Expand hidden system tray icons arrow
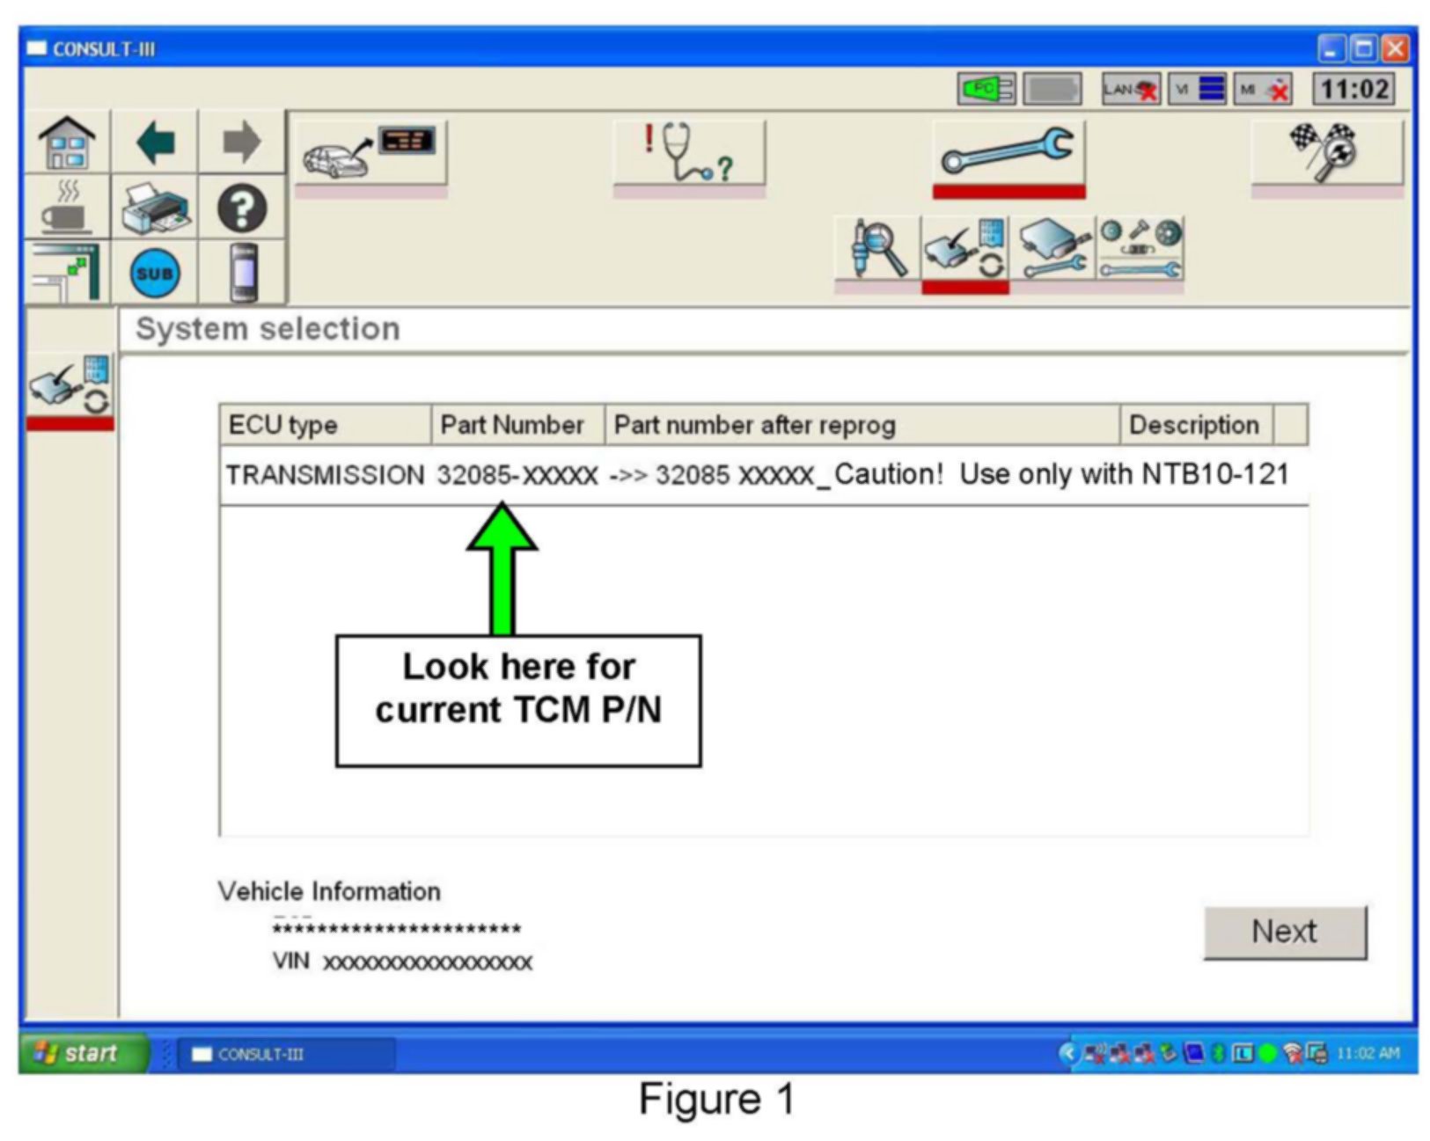 coord(1069,1052)
